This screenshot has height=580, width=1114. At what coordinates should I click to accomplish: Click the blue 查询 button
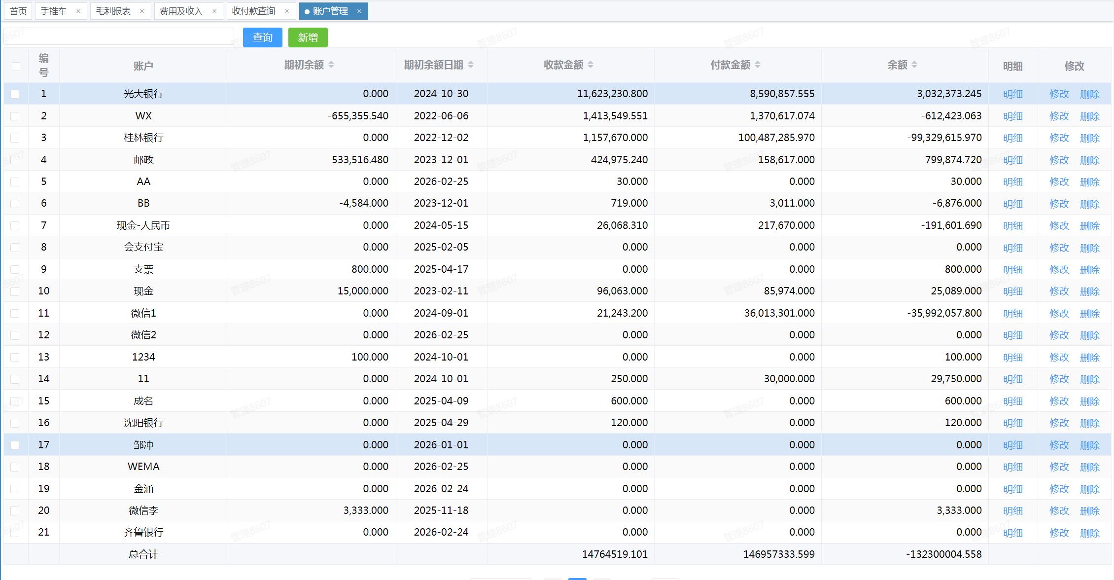[x=262, y=37]
